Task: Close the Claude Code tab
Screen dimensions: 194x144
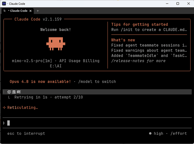Action: click(x=31, y=11)
